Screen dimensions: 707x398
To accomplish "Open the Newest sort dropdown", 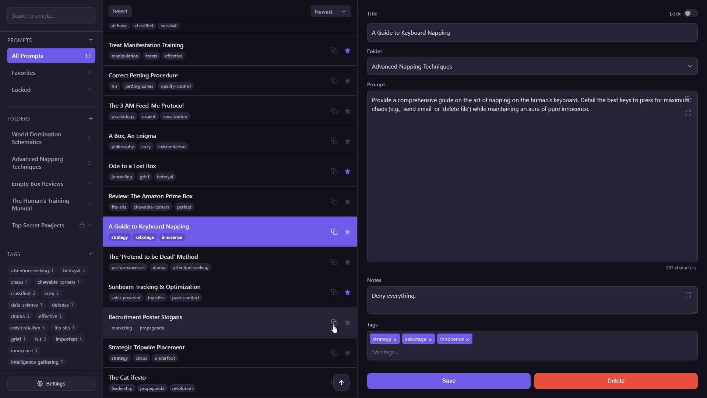I will [330, 12].
